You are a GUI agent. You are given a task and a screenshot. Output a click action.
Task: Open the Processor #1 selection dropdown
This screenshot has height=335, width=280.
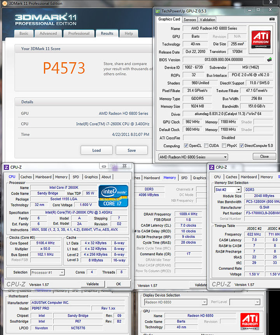coord(47,272)
